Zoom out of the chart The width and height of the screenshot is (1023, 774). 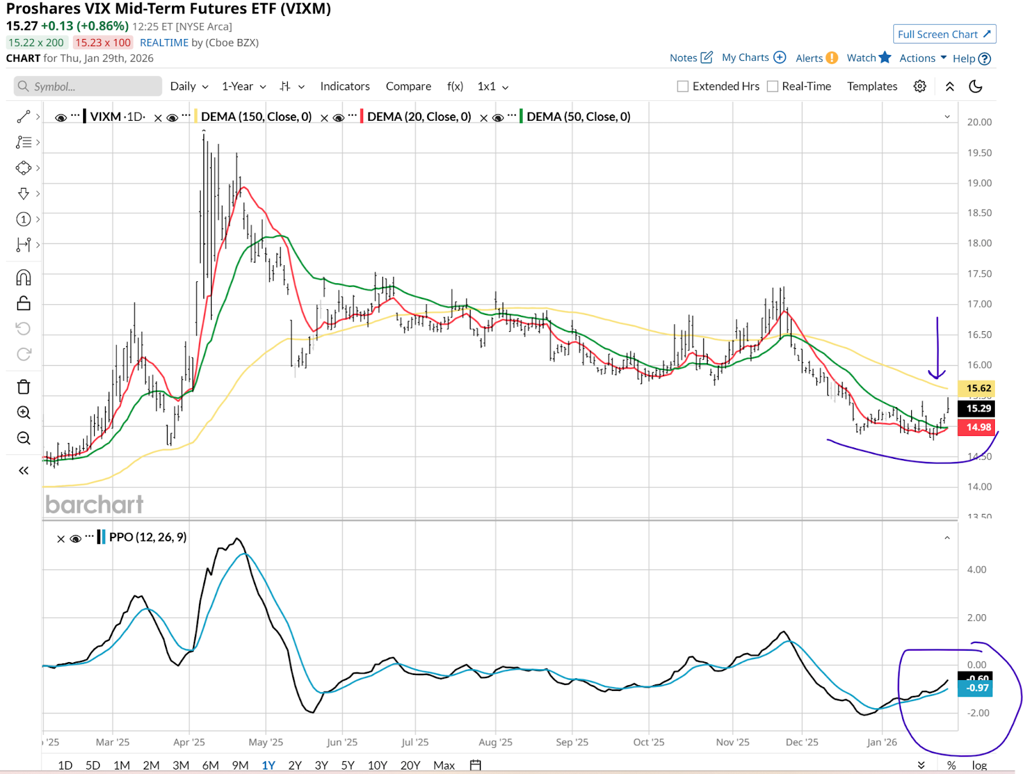(x=24, y=438)
